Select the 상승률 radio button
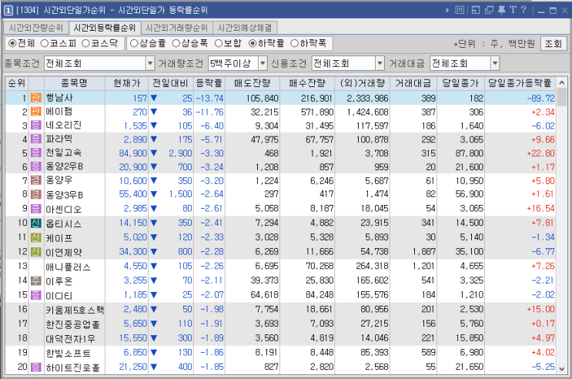Image resolution: width=572 pixels, height=379 pixels. [x=134, y=43]
